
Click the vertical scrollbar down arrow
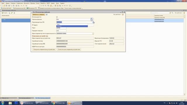(x=184, y=94)
